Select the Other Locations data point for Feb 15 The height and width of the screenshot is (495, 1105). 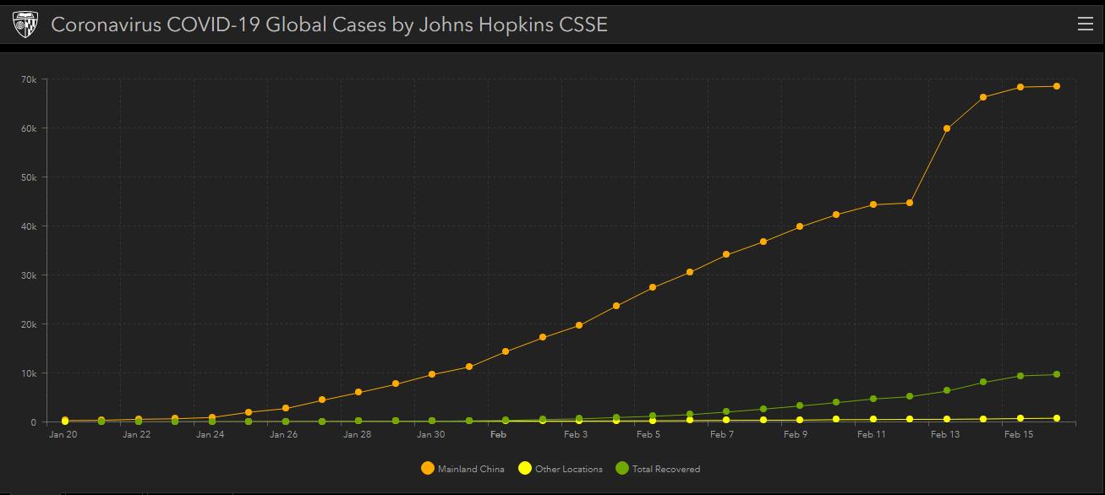(x=1020, y=418)
